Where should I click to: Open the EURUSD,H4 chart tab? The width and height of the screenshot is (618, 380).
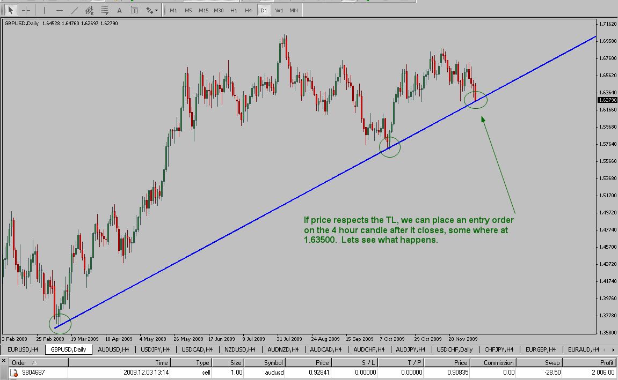point(23,349)
